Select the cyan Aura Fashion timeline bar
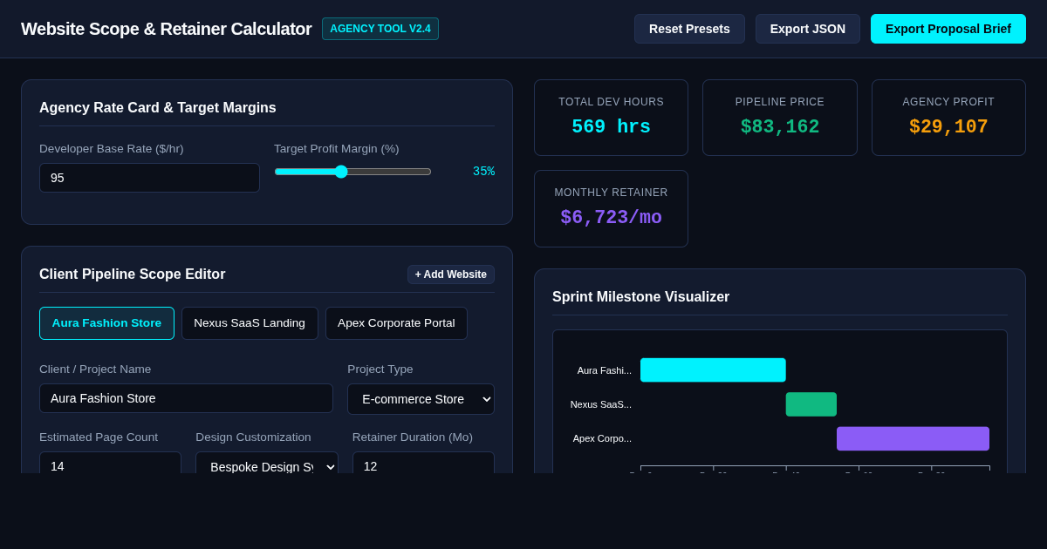The height and width of the screenshot is (549, 1047). pos(713,370)
